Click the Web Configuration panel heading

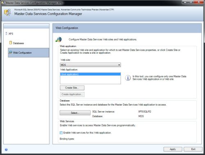67,28
